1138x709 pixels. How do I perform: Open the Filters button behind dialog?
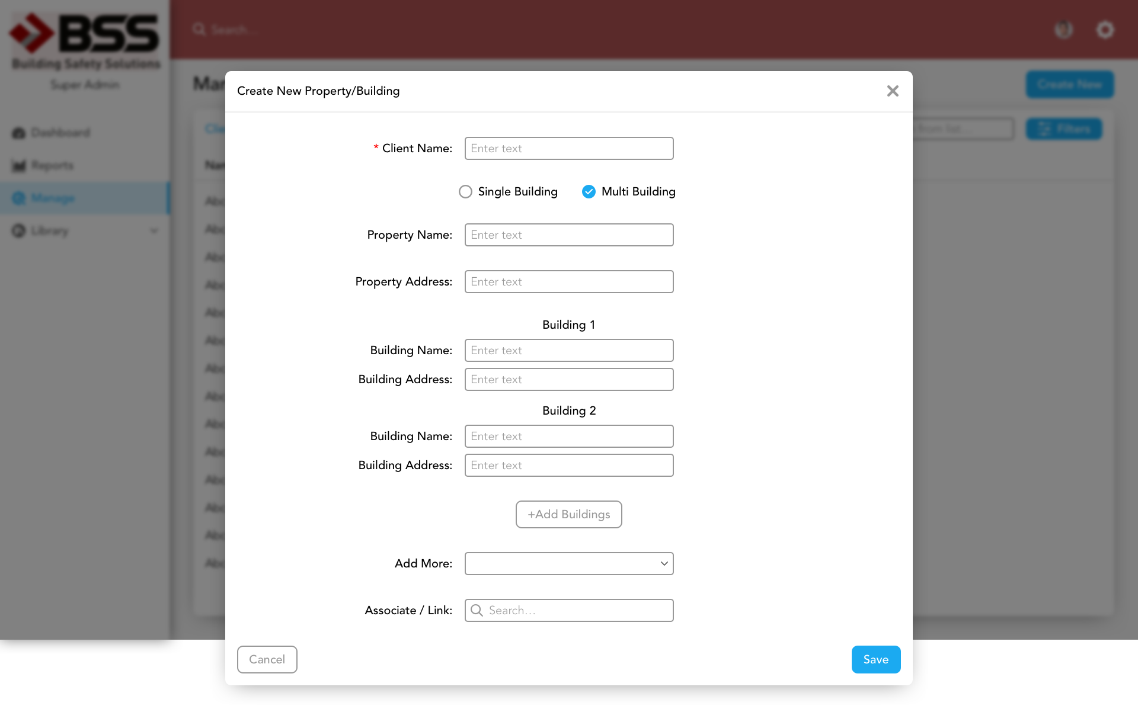[x=1064, y=129]
